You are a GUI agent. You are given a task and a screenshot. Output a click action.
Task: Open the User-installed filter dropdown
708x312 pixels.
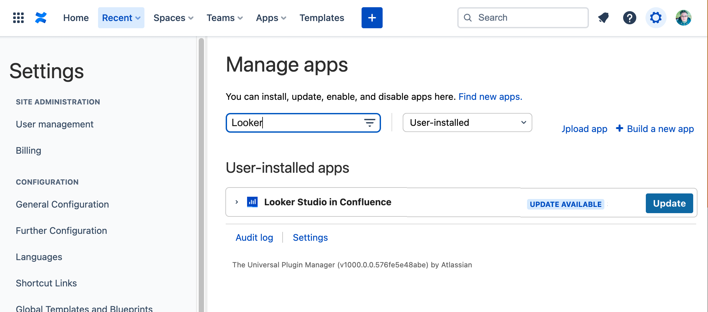point(467,123)
